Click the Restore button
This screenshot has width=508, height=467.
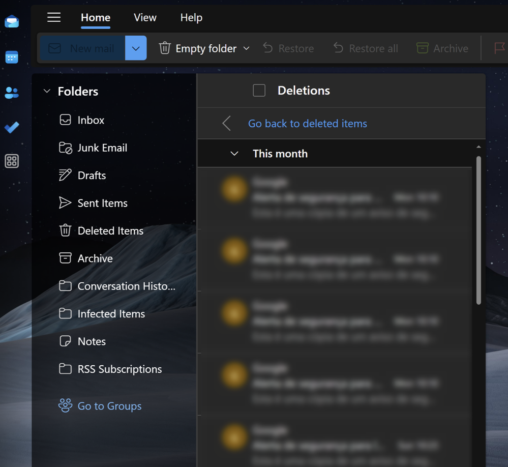pos(288,48)
